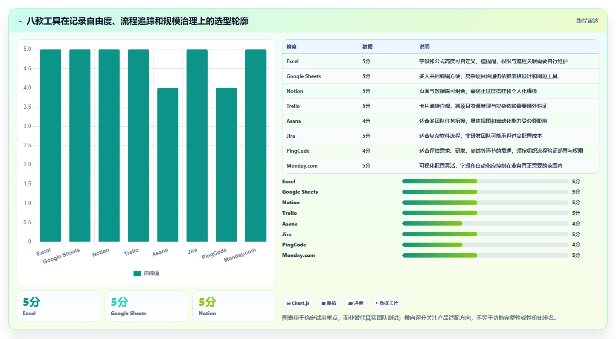Click the Jira progress bar

click(485, 234)
